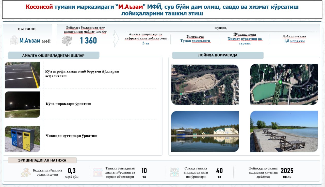Screen dimensions: 325x187
Task: Click the storefront icon for service objects
Action: pos(97,172)
